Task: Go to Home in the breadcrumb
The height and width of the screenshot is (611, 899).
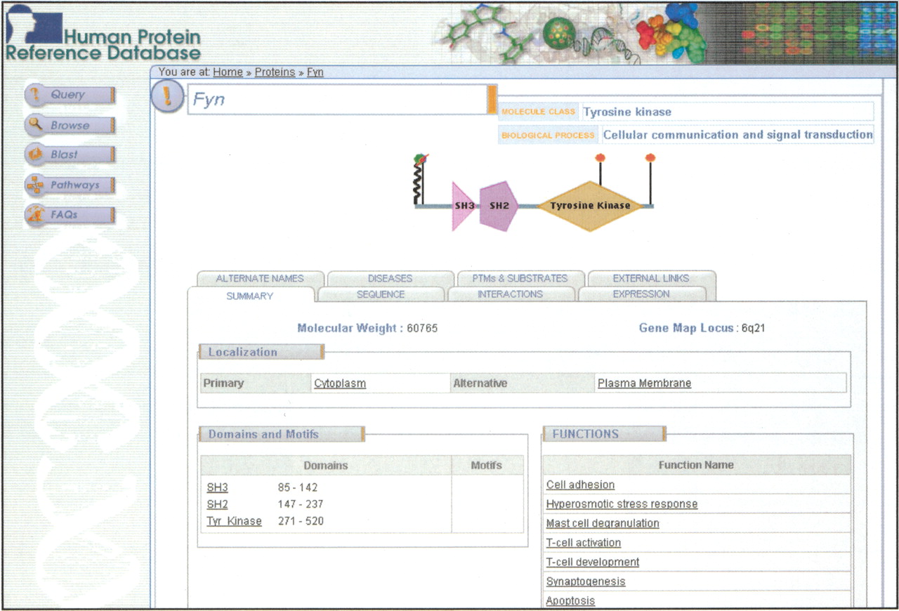Action: pos(228,72)
